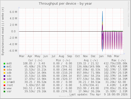Click the '4.0 M' y-axis tick label
The width and height of the screenshot is (131, 99).
click(13, 18)
